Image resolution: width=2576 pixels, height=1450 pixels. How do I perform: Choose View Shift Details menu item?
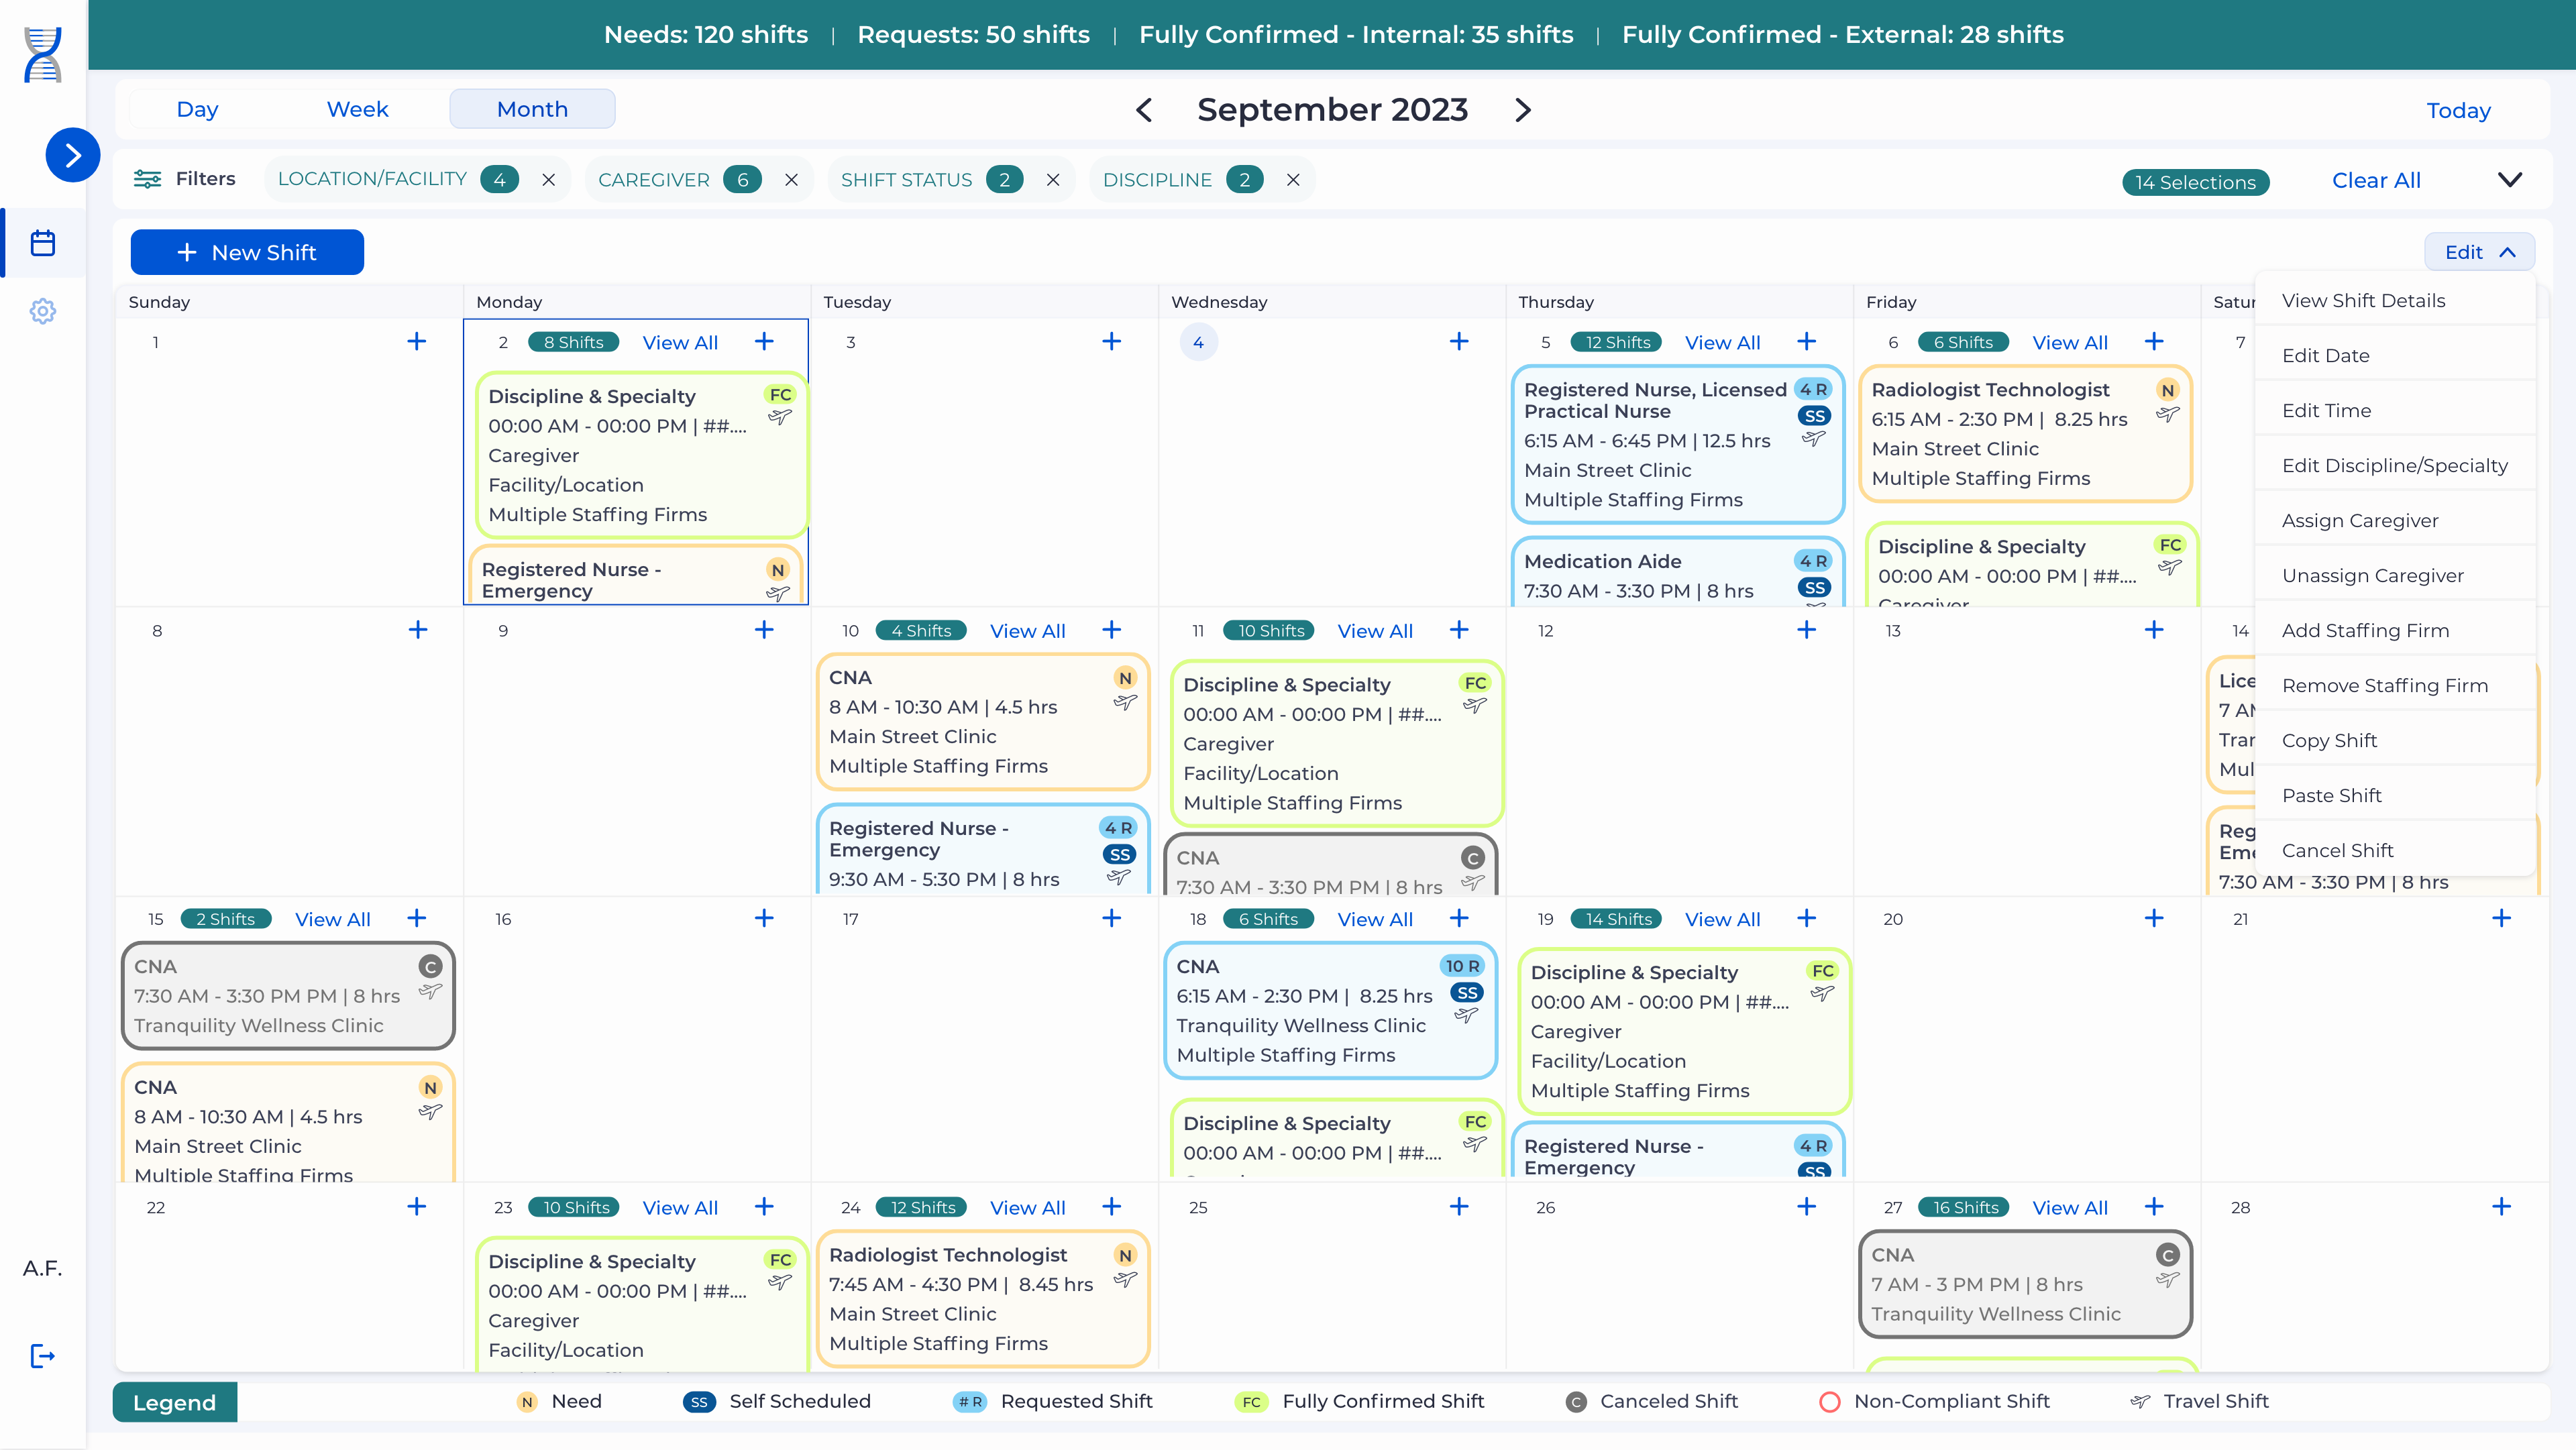[x=2395, y=301]
